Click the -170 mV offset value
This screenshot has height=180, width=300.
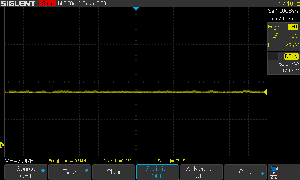(x=289, y=71)
